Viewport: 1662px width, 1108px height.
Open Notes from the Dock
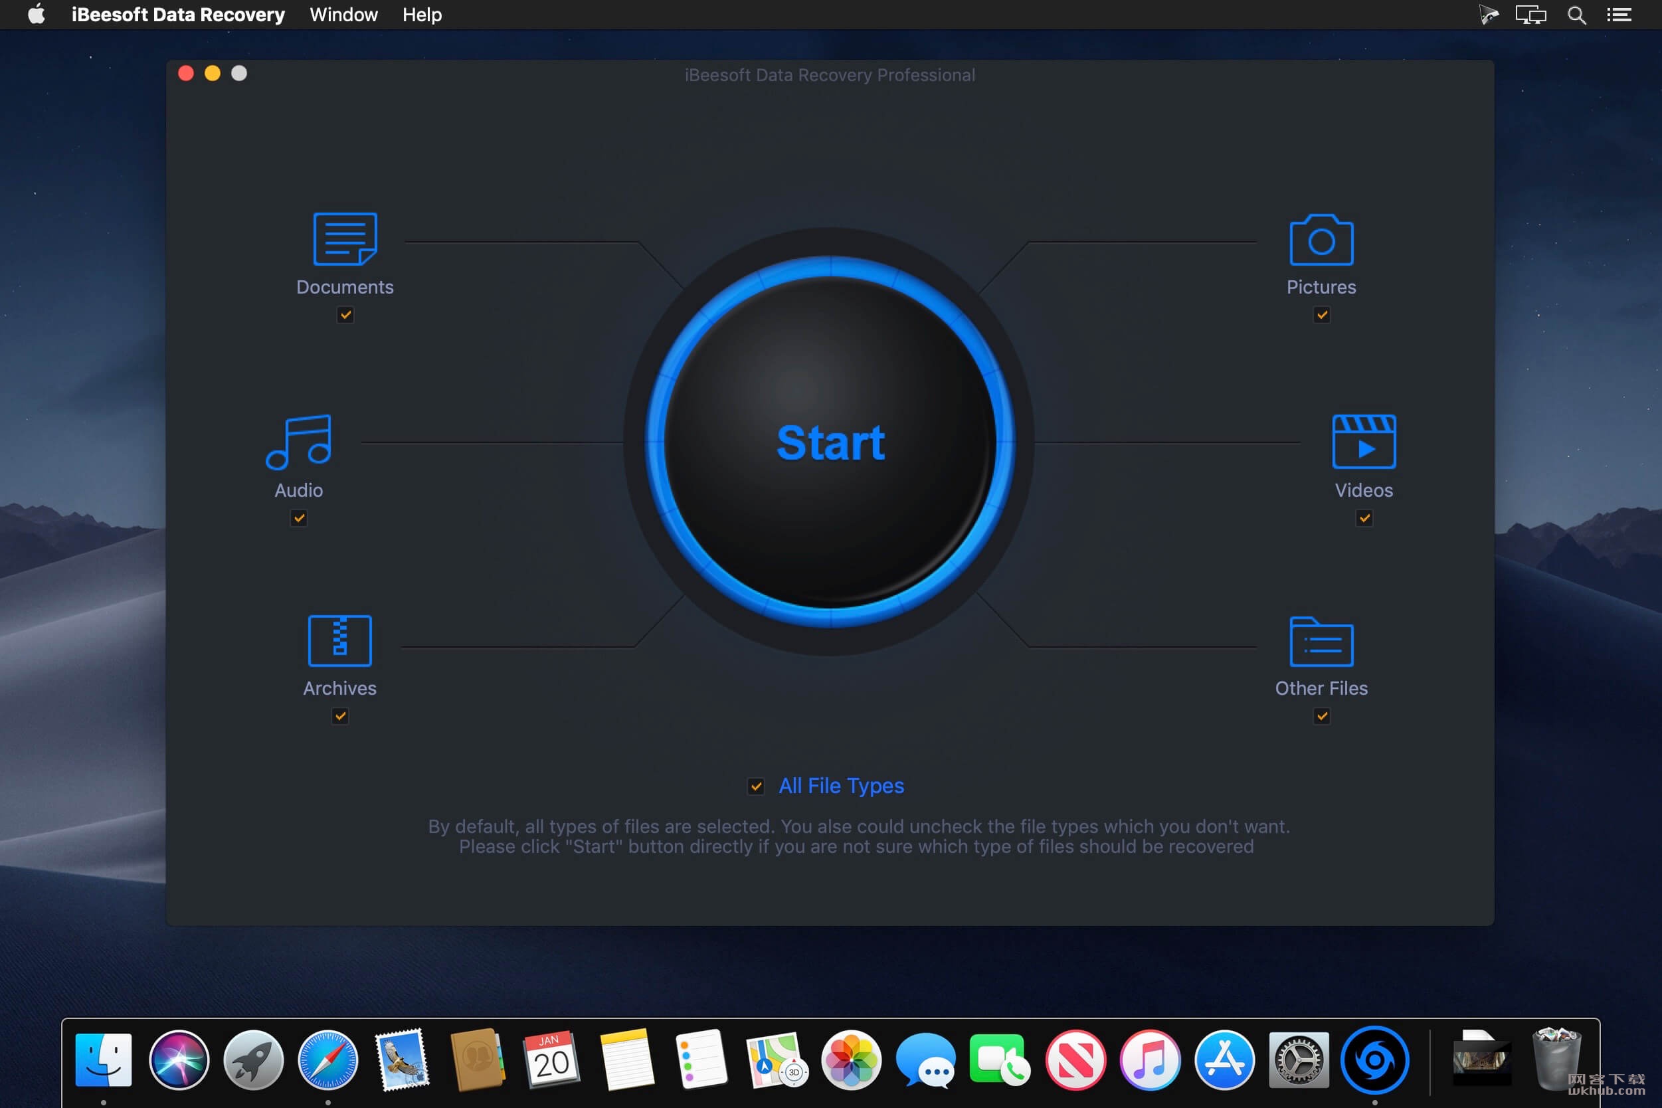tap(627, 1060)
